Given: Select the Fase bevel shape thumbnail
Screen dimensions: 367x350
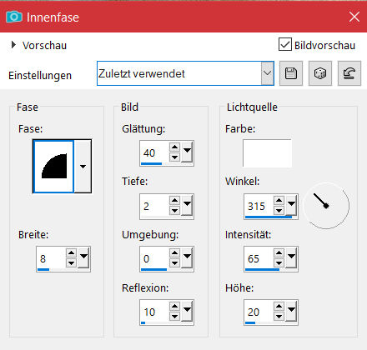Looking at the screenshot, I should pyautogui.click(x=53, y=166).
